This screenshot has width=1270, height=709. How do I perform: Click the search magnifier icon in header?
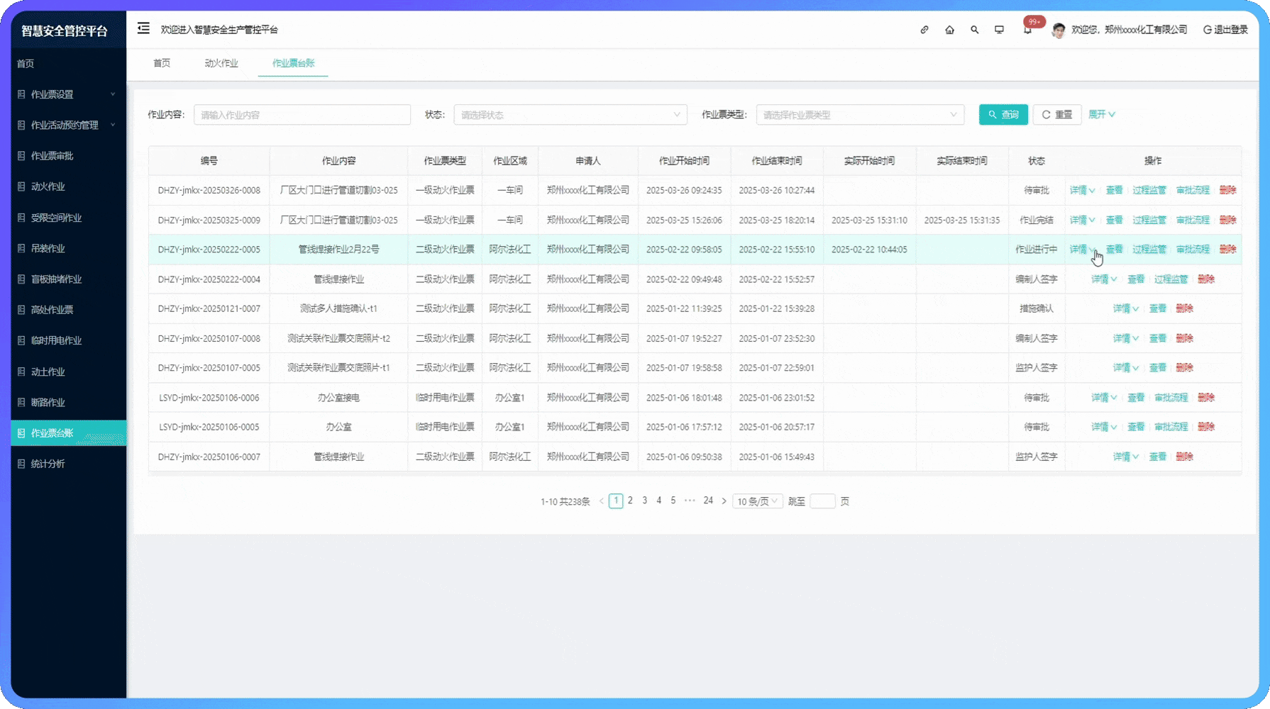(x=975, y=30)
